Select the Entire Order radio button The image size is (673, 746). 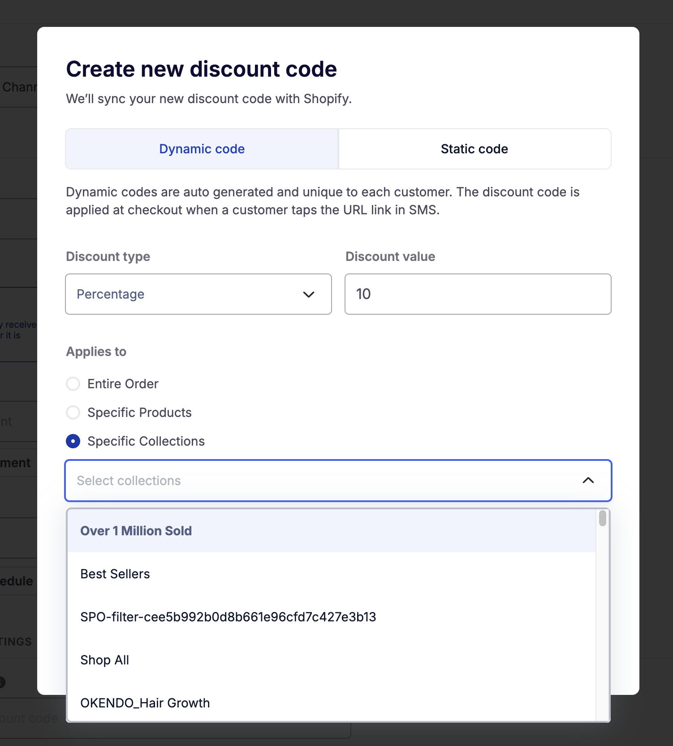click(x=73, y=384)
